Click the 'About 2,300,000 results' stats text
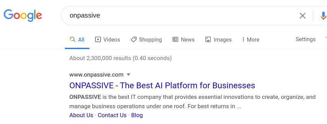The height and width of the screenshot is (124, 327). tap(120, 58)
